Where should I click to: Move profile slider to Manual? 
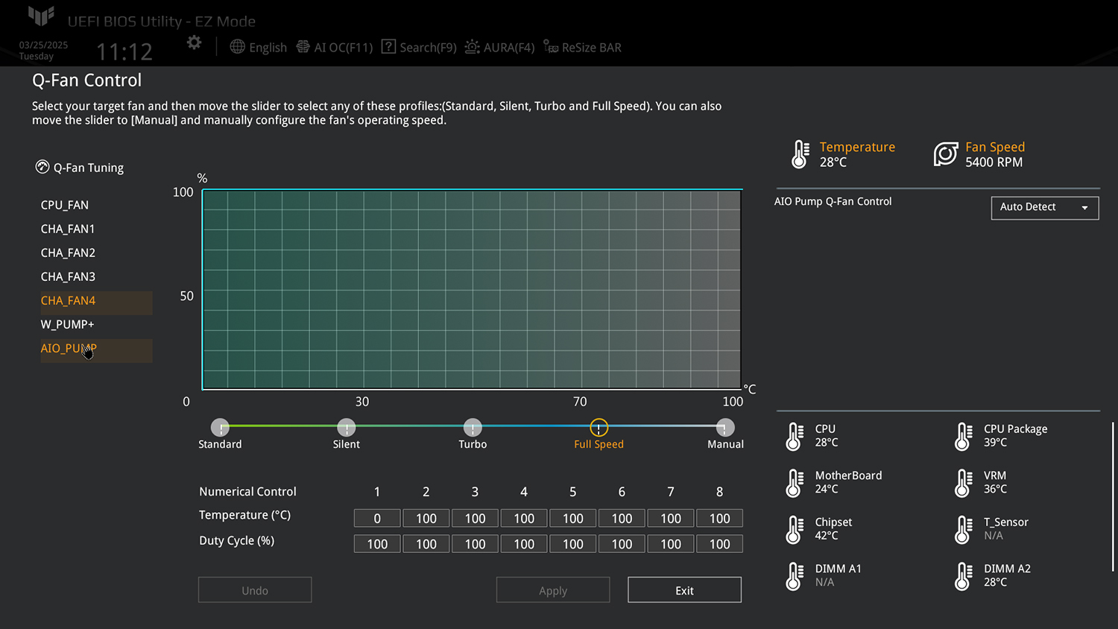click(724, 428)
